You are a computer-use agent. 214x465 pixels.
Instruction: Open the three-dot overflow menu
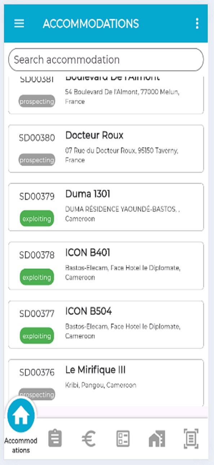[x=197, y=23]
